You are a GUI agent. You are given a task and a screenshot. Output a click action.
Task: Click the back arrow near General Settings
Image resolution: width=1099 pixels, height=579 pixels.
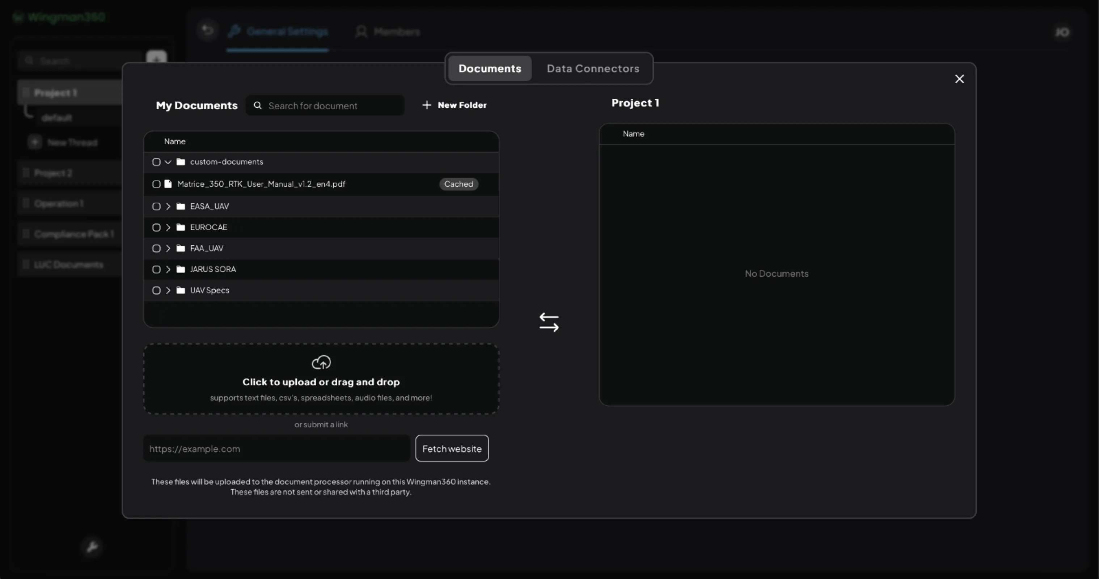click(207, 30)
